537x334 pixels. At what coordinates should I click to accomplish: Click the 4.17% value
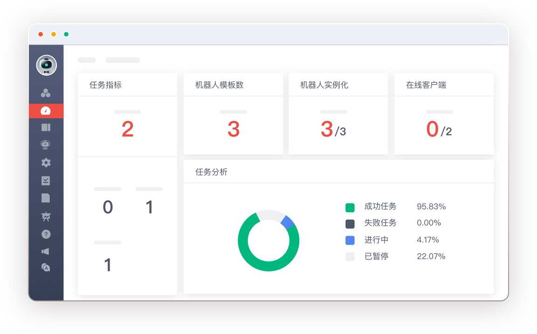428,240
